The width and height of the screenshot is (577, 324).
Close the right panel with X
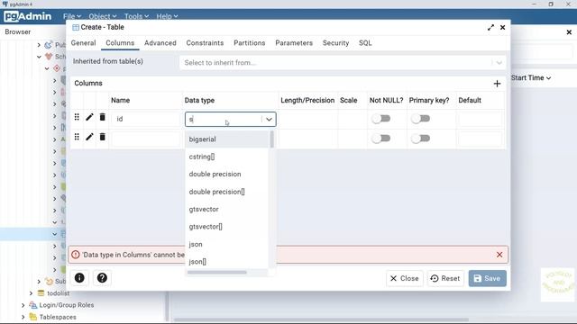pyautogui.click(x=569, y=32)
